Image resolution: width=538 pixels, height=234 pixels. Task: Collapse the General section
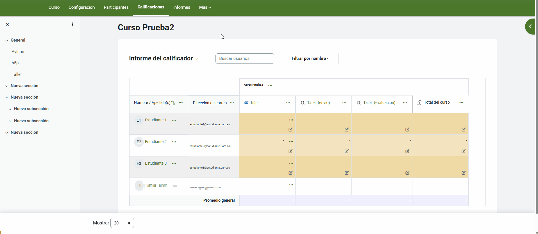click(x=7, y=40)
